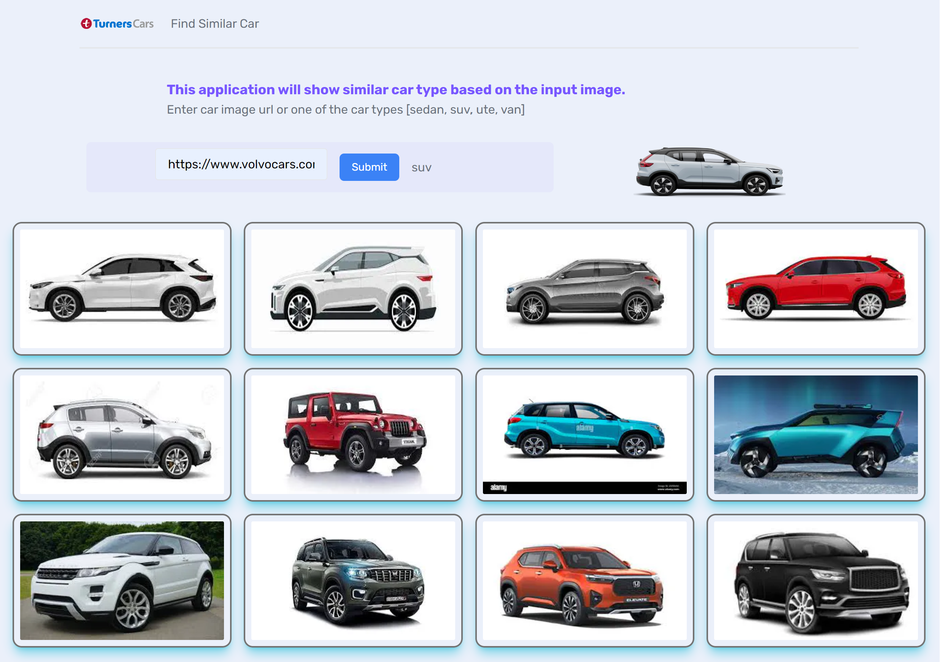
Task: Choose the red Mazda SUV thumbnail
Action: pyautogui.click(x=815, y=288)
